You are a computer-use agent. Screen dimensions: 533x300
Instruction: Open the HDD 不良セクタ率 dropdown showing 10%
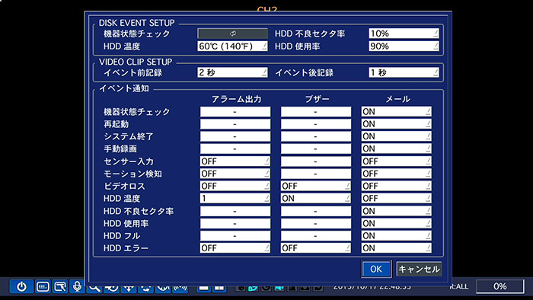pos(404,34)
